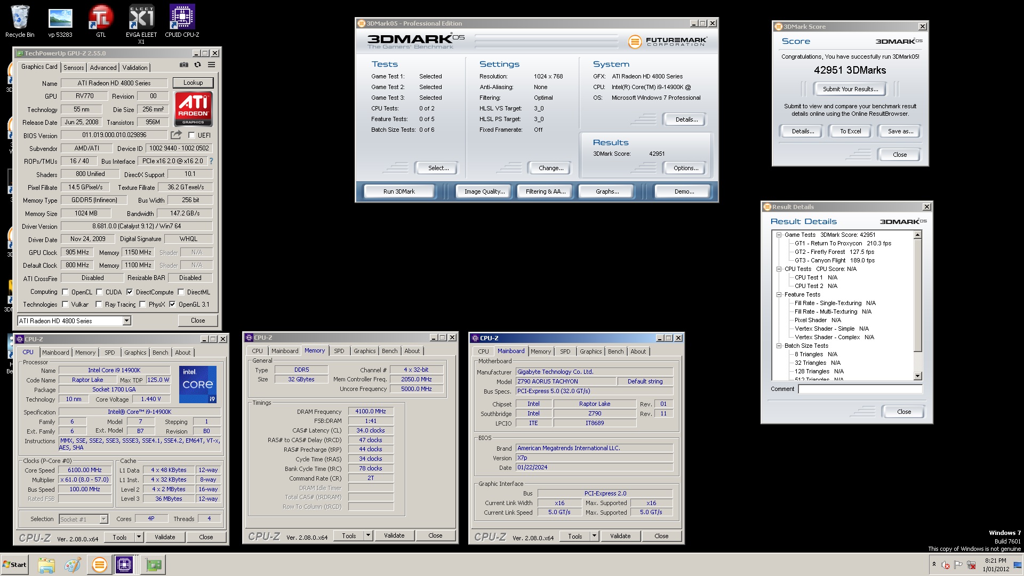Click the muted volume tray icon

tap(946, 565)
